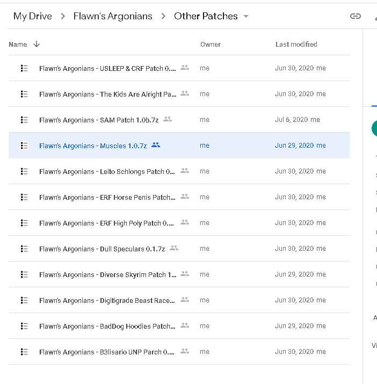
Task: Select B3lisario UNP Parch file icon
Action: click(x=24, y=352)
